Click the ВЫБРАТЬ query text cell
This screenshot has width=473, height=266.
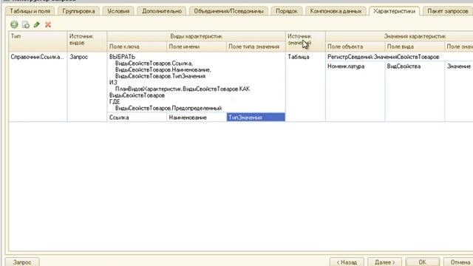pyautogui.click(x=196, y=82)
